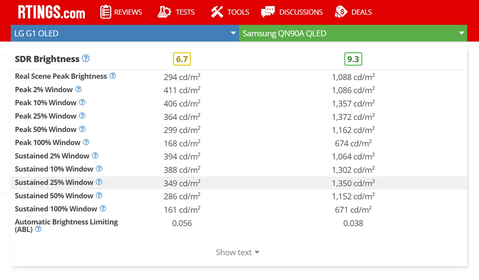Click the 1,088 cd/m² Samsung value
The image size is (479, 280).
pos(353,77)
